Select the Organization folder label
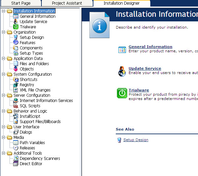Screen dimensions: 198x176 [x=25, y=32]
